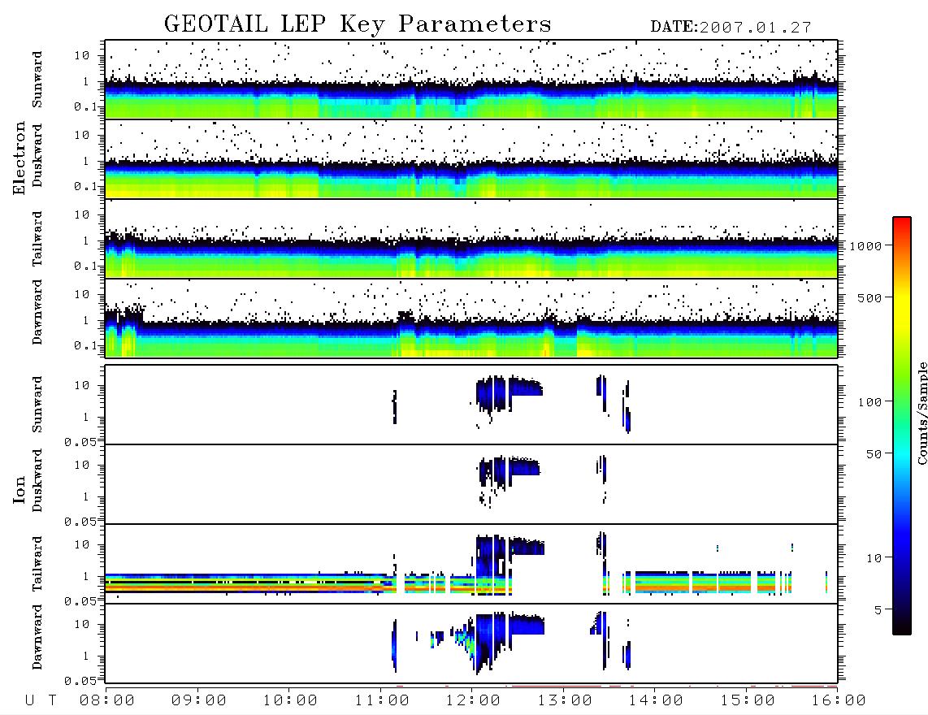Click the '100' colorbar tick value

click(x=869, y=402)
